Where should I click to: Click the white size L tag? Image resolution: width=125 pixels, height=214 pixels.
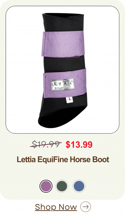pos(70,100)
